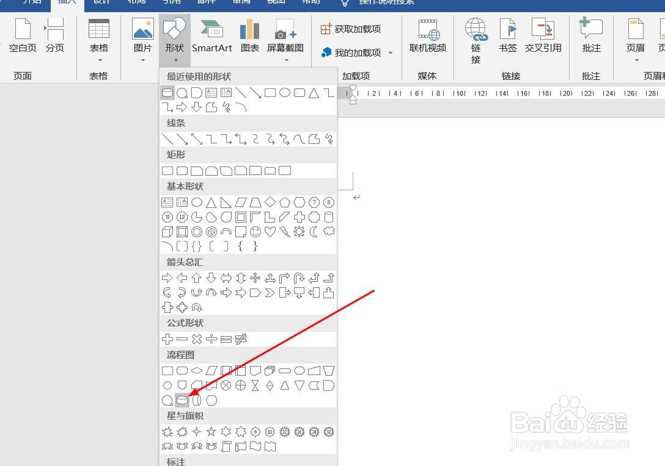
Task: Select triangle in recently used shapes
Action: 314,93
